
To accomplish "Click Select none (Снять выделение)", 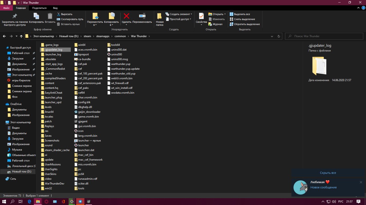I will (242, 19).
